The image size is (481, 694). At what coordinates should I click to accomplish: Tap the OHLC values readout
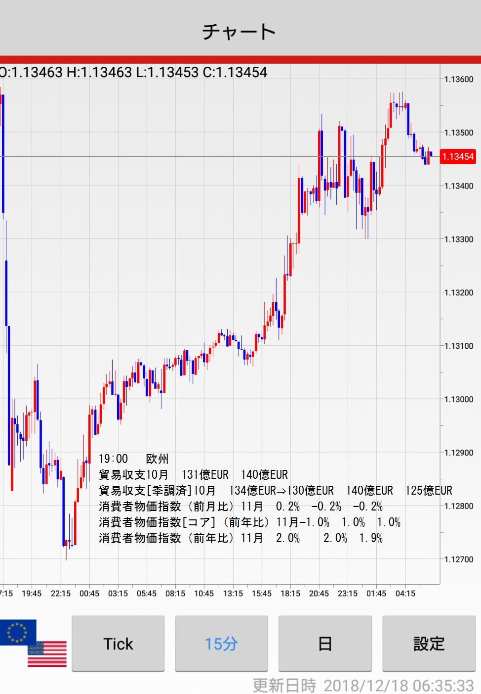(133, 73)
